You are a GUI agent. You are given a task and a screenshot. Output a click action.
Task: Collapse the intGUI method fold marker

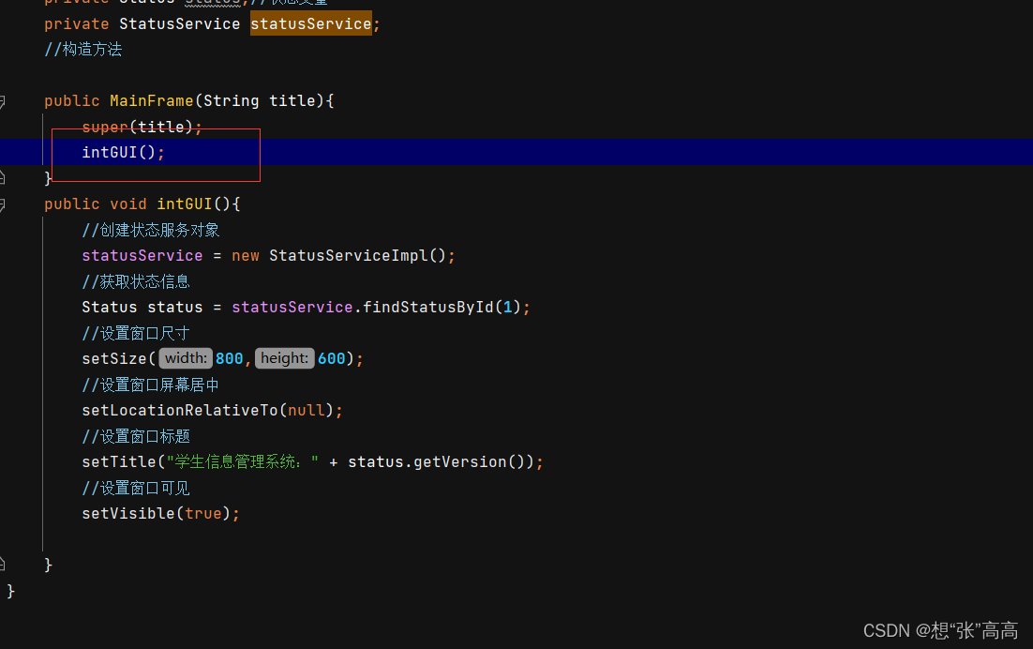(x=2, y=204)
